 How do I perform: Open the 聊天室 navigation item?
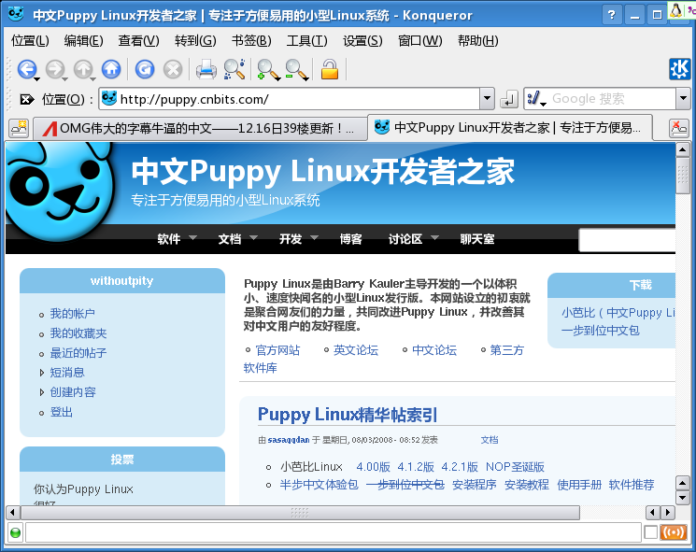[477, 239]
